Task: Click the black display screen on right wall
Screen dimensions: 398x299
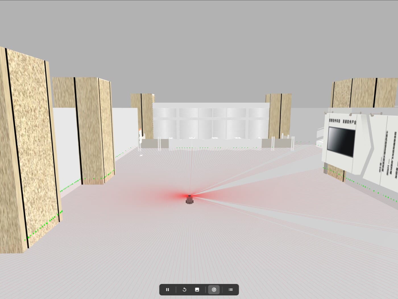Action: pos(342,142)
